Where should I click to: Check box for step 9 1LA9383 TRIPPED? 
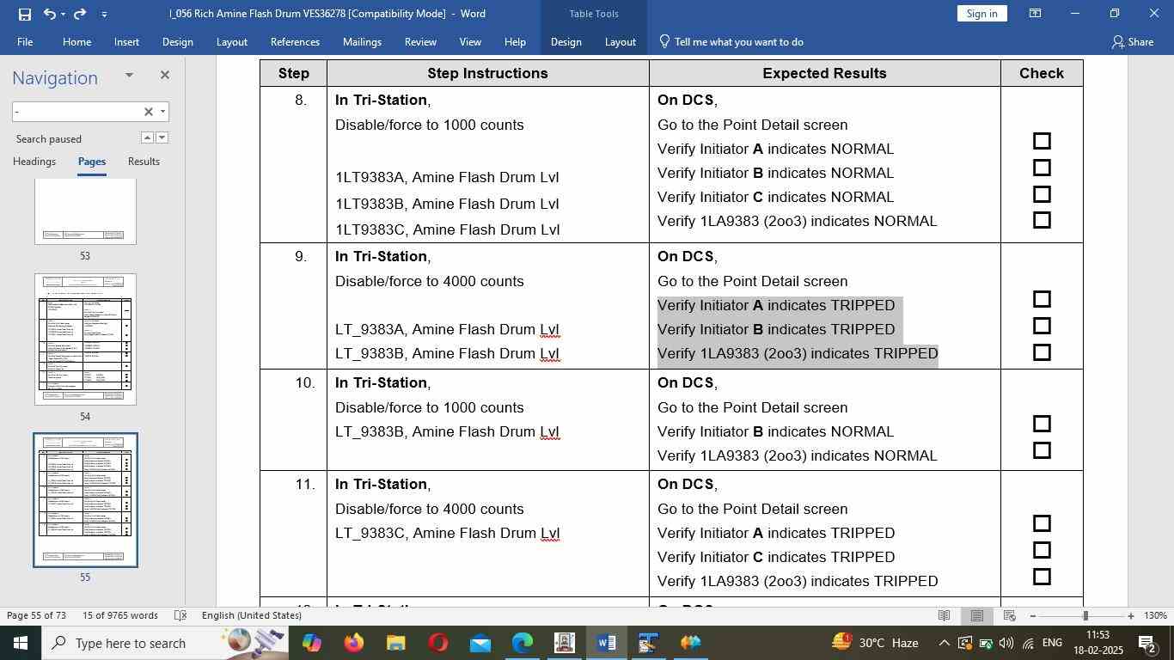[x=1042, y=352]
